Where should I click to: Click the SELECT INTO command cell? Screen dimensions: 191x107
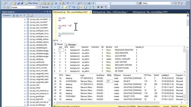pyautogui.click(x=129, y=96)
